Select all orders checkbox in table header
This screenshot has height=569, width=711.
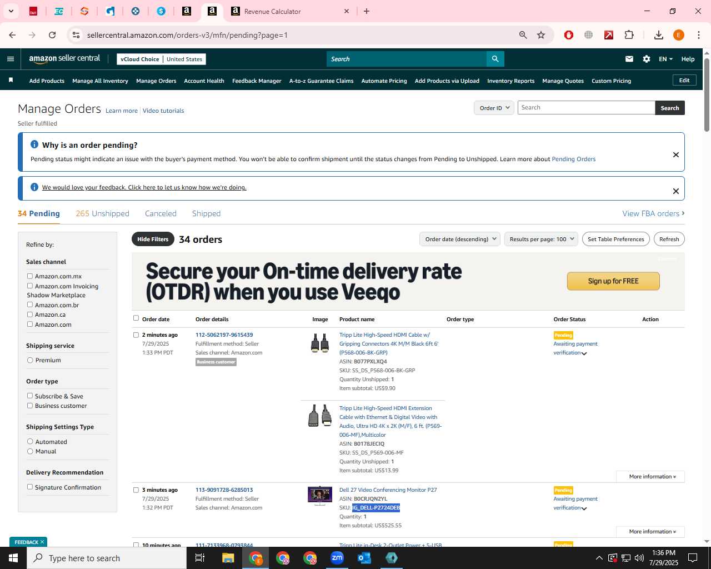pyautogui.click(x=136, y=318)
